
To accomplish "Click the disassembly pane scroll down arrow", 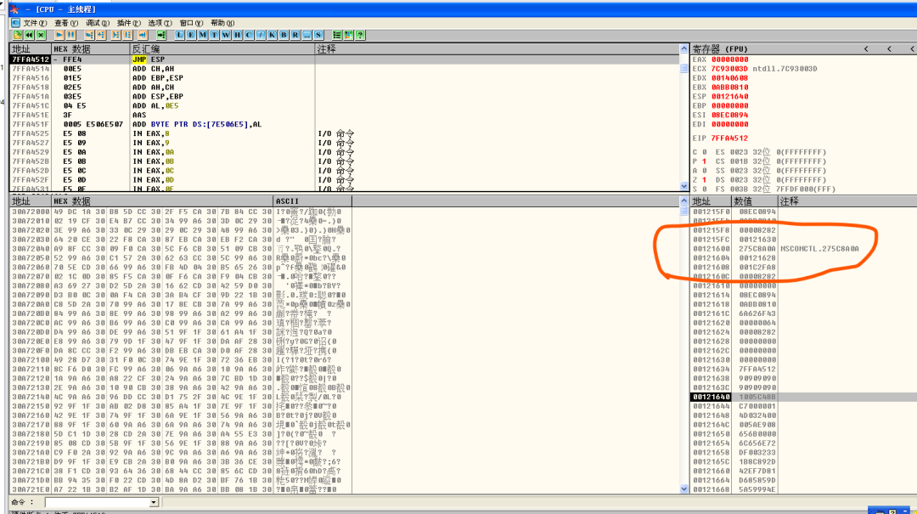I will tap(684, 186).
